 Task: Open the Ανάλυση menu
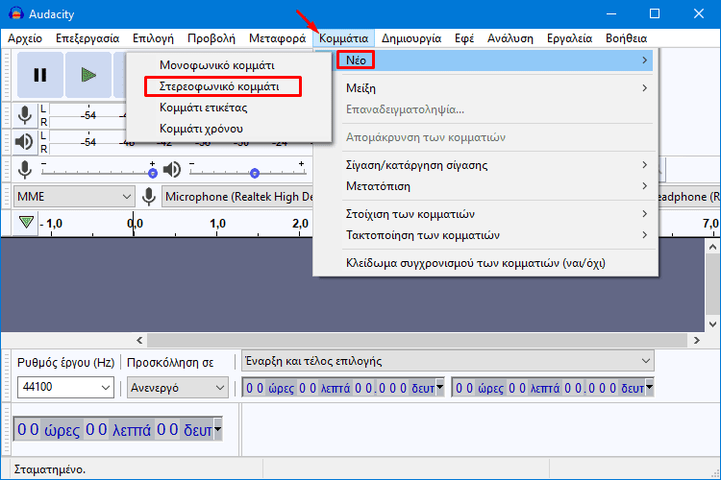pos(510,38)
